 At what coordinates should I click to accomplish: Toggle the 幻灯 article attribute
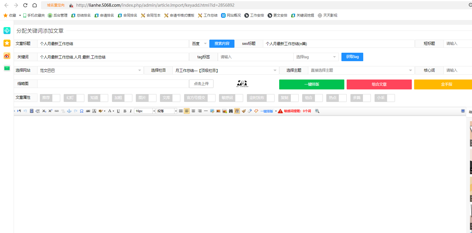74,98
